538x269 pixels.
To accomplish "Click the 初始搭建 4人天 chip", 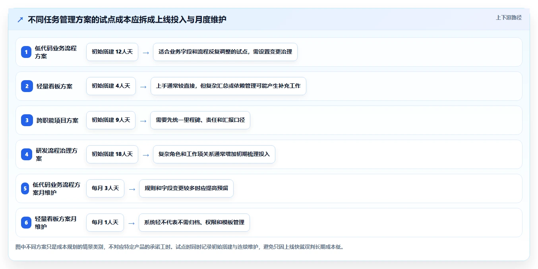I will click(111, 86).
